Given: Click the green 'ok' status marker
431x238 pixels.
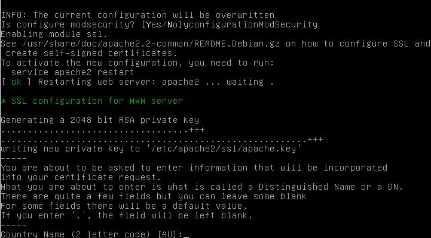Looking at the screenshot, I should [16, 82].
